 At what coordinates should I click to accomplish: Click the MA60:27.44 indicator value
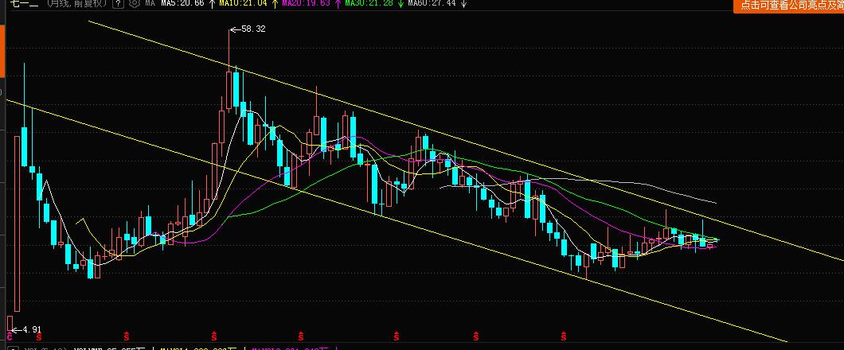coord(431,3)
